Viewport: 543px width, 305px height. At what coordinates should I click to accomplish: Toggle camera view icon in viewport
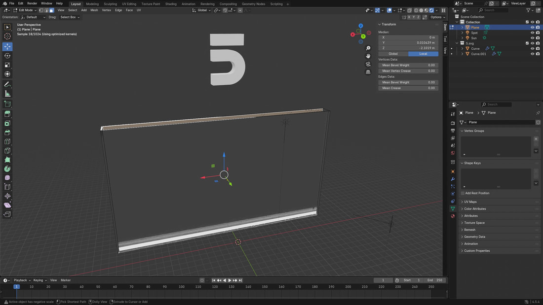click(x=368, y=64)
